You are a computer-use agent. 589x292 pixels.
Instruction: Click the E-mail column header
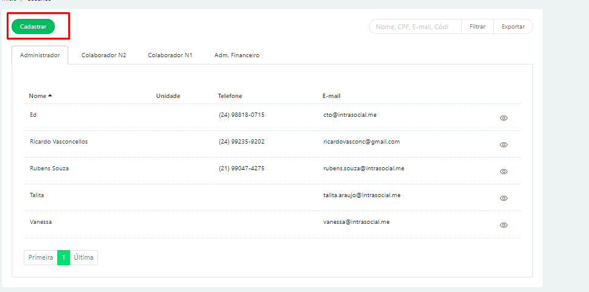(x=331, y=96)
